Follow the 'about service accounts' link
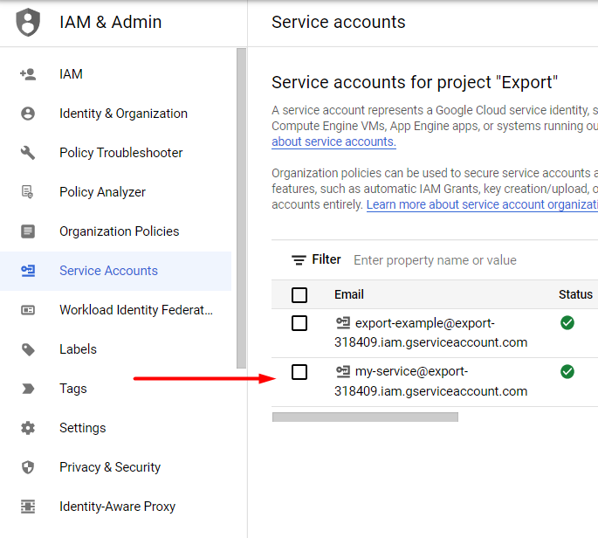 point(333,141)
